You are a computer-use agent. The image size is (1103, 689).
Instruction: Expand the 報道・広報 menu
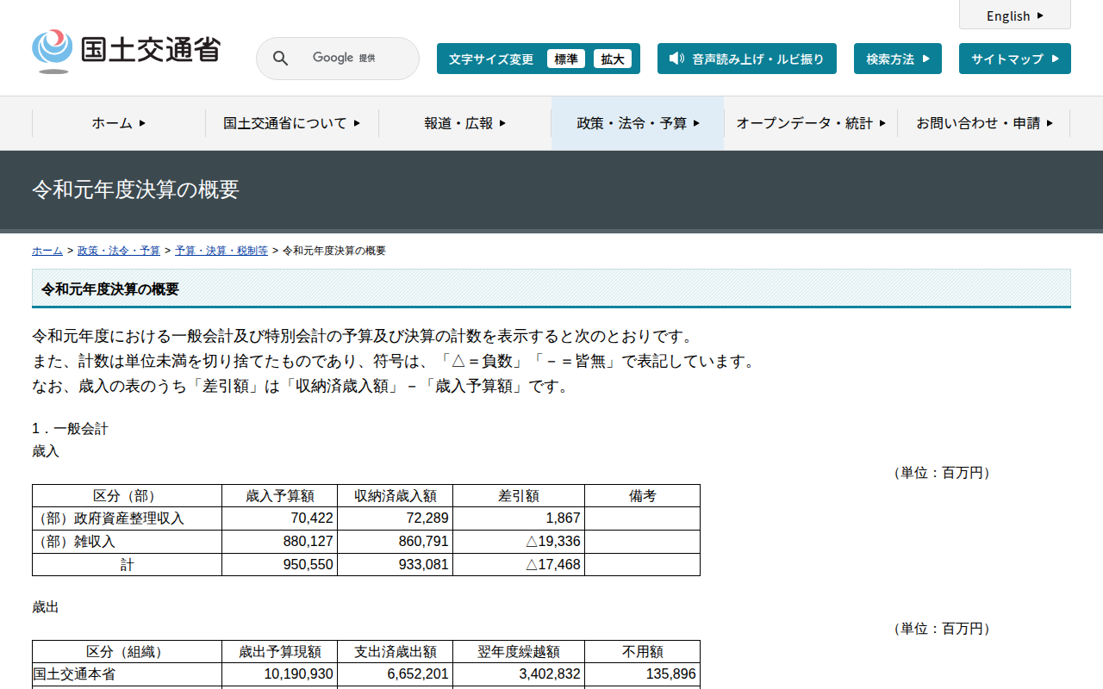coord(464,123)
